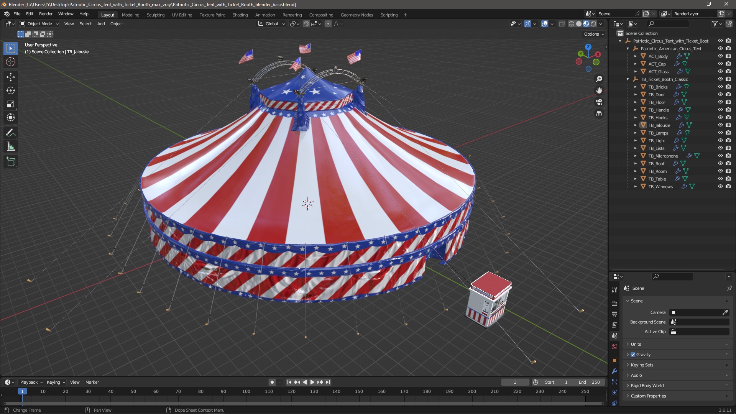
Task: Hide TB_Bricks with eye icon
Action: pos(720,87)
